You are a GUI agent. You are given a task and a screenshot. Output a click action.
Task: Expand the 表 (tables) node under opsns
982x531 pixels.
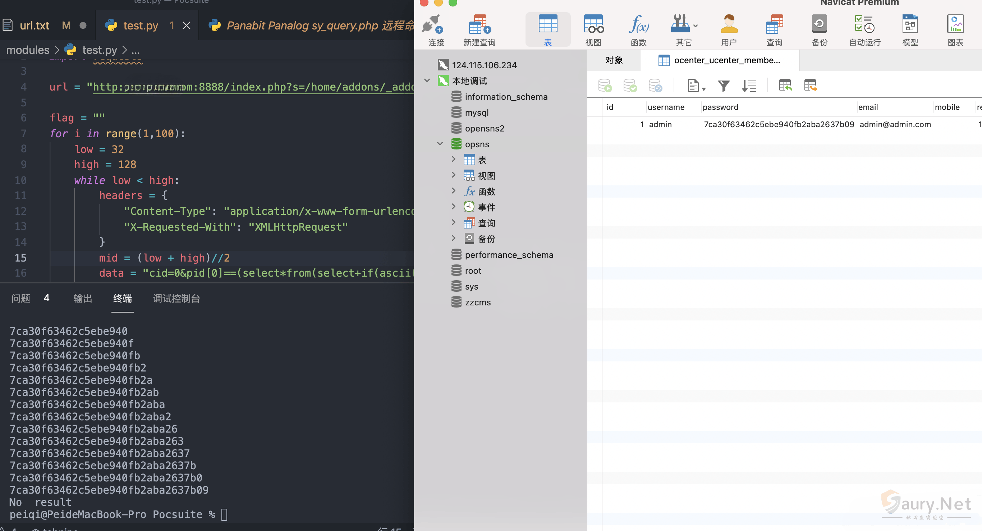click(x=453, y=159)
